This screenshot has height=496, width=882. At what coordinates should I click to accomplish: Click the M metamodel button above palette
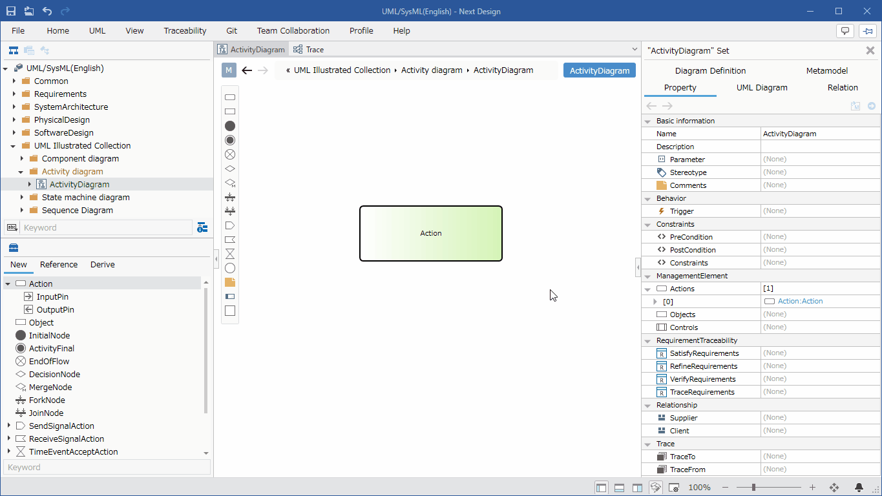click(x=229, y=70)
